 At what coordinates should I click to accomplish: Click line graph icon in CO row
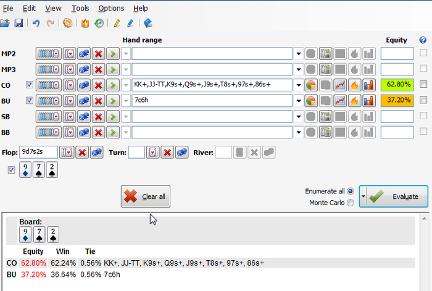point(340,85)
